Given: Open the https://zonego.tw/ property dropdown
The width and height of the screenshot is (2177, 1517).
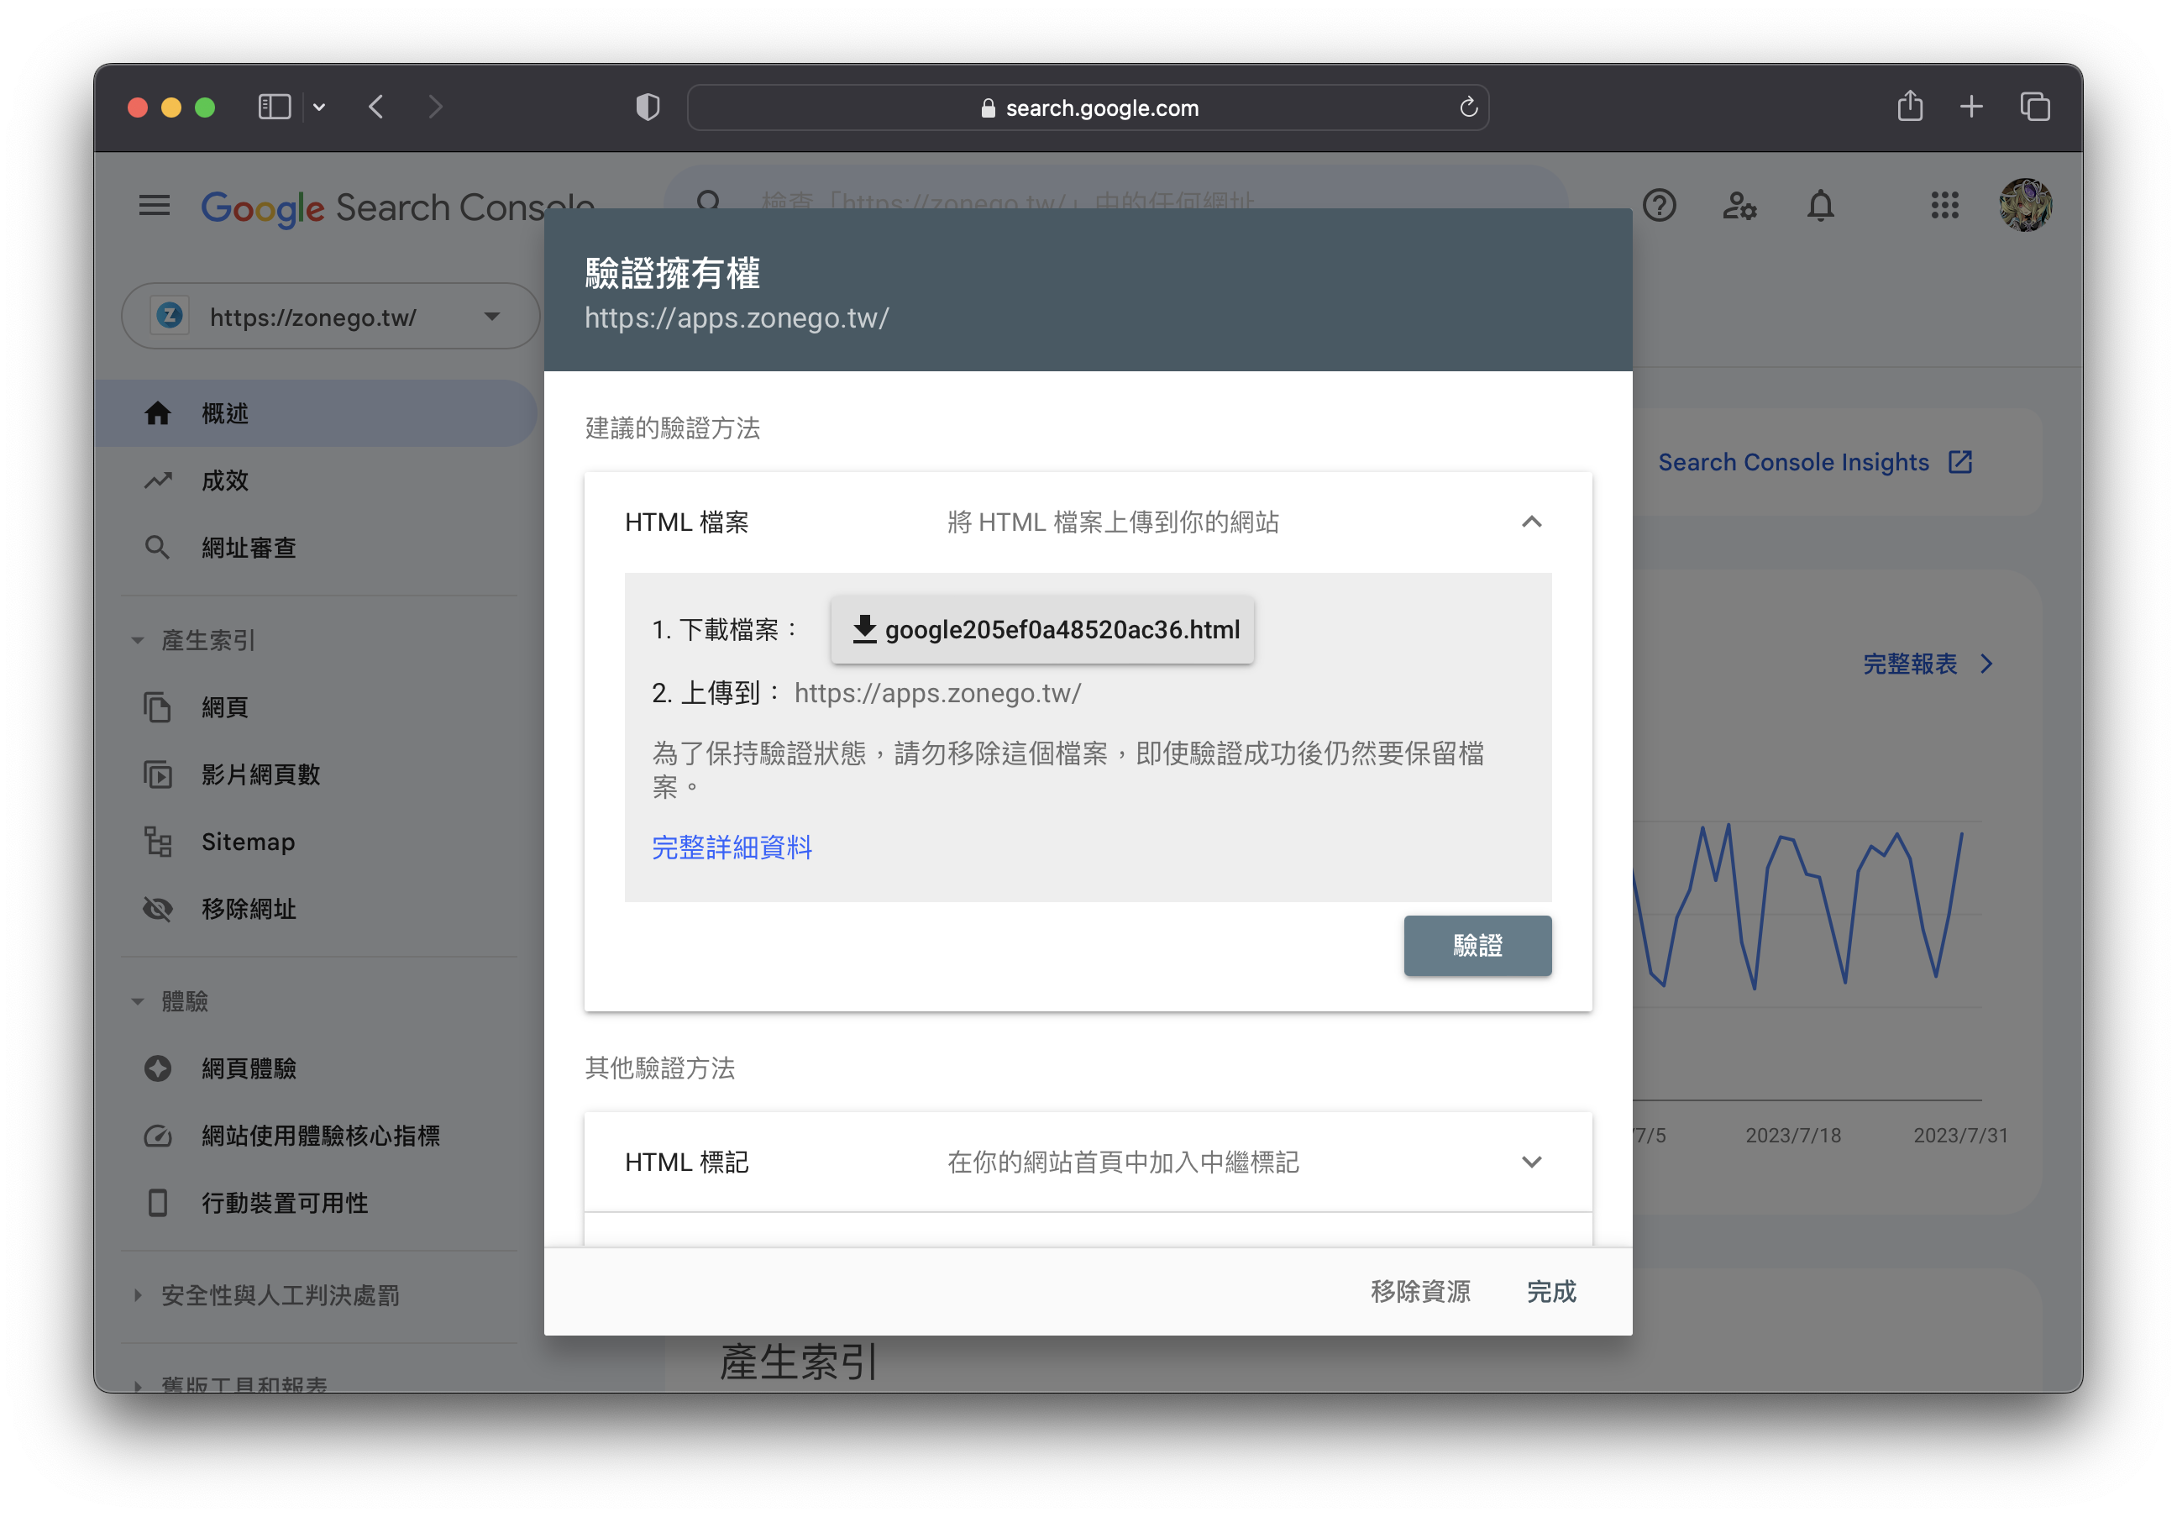Looking at the screenshot, I should click(x=330, y=317).
